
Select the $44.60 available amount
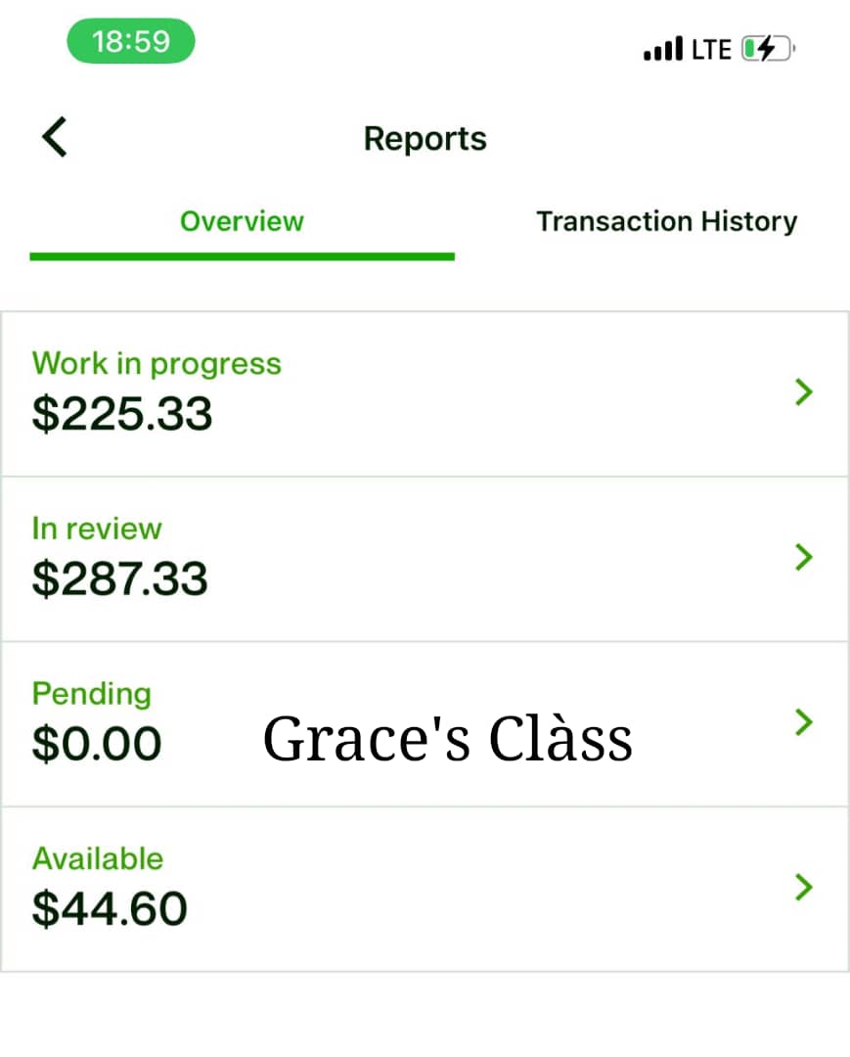tap(110, 908)
